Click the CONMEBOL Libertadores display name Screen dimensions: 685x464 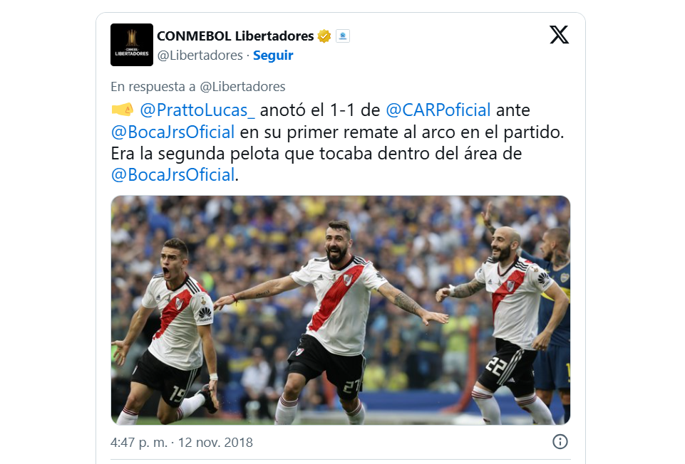235,36
